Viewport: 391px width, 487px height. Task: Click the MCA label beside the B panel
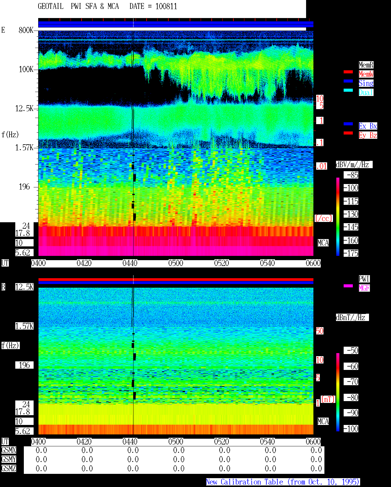[x=323, y=421]
